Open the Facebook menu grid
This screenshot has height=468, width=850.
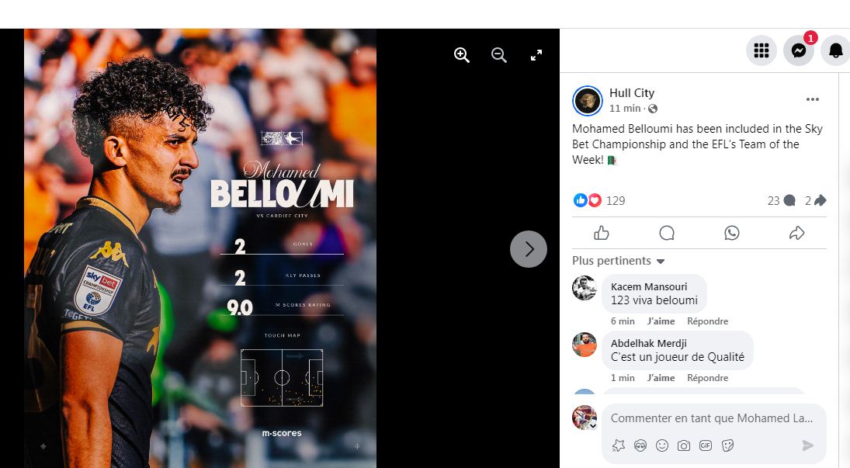click(x=761, y=50)
